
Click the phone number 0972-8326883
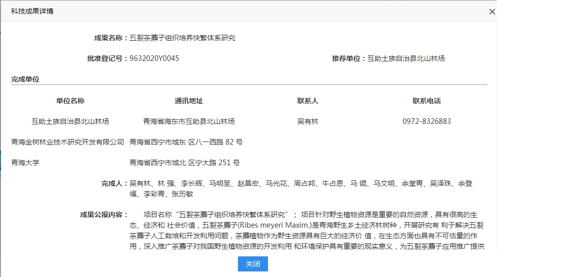(426, 121)
